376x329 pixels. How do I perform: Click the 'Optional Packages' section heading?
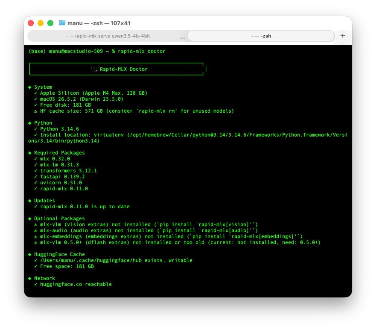pos(59,218)
